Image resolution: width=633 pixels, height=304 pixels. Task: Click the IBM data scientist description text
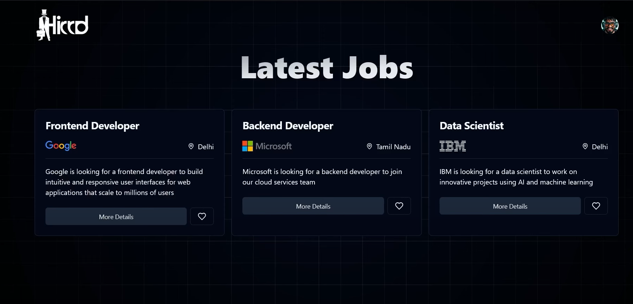tap(516, 177)
